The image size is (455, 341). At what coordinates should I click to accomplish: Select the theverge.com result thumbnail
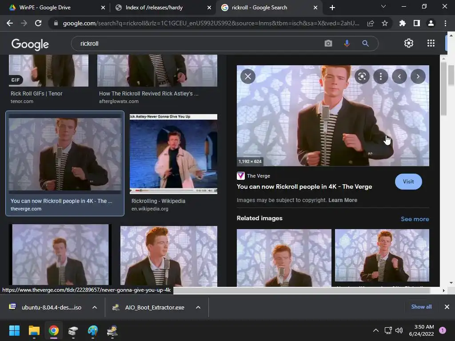[65, 154]
